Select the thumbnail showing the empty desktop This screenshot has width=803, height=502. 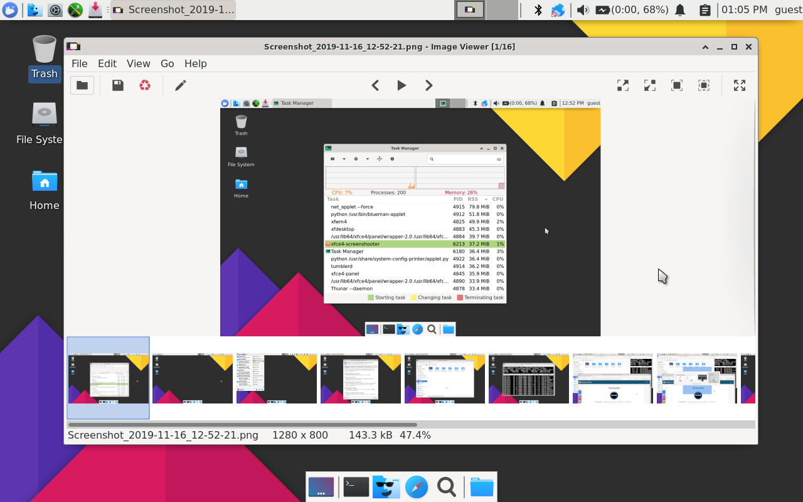(x=193, y=378)
